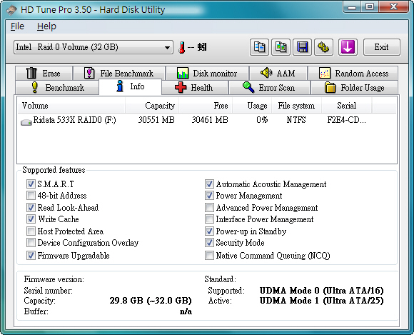Switch to the File Benchmark tab
The height and width of the screenshot is (335, 414).
click(119, 73)
